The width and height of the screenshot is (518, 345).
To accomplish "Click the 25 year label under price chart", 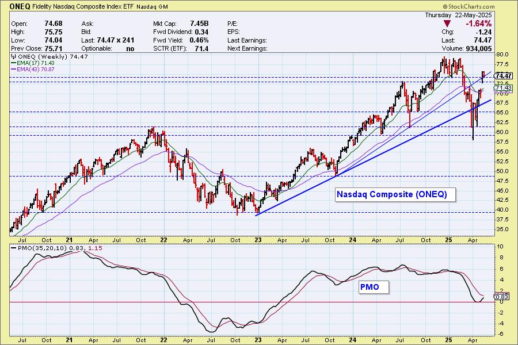I will click(448, 240).
